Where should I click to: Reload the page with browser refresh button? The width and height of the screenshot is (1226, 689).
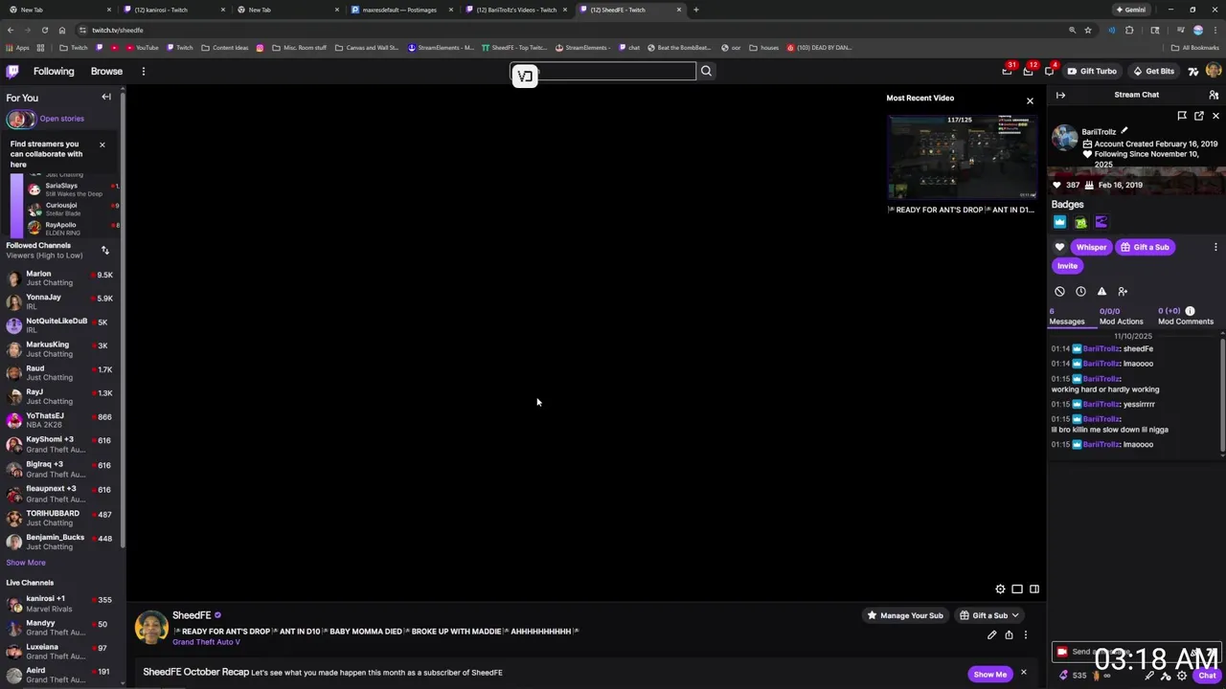[44, 30]
